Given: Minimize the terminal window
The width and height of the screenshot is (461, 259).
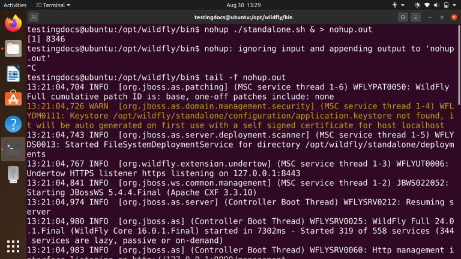Looking at the screenshot, I should [x=429, y=17].
